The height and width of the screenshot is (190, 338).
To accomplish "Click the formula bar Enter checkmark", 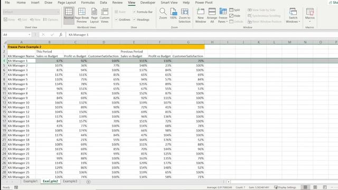I will [52, 35].
